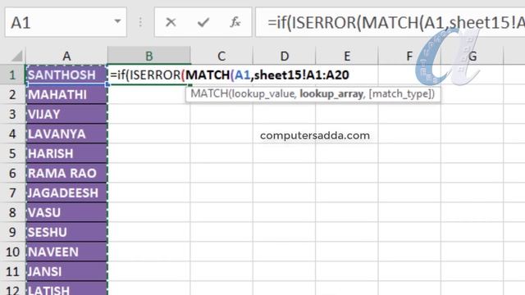This screenshot has height=295, width=525.
Task: Click lookup_value in the MATCH tooltip
Action: pyautogui.click(x=264, y=94)
